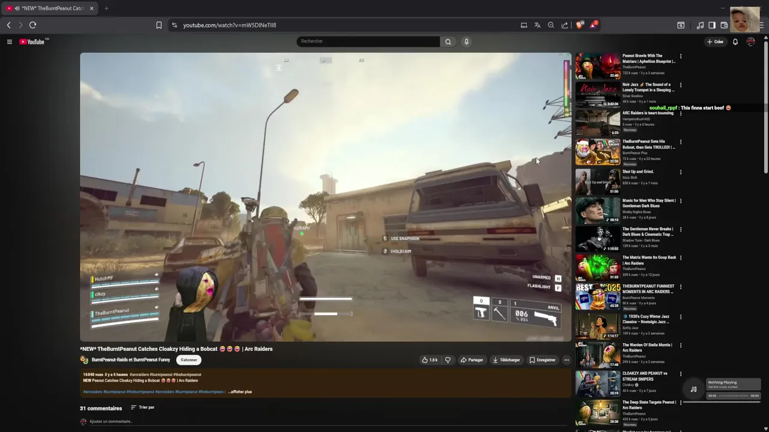The image size is (769, 432).
Task: Go to the YouTube home logo
Action: (32, 41)
